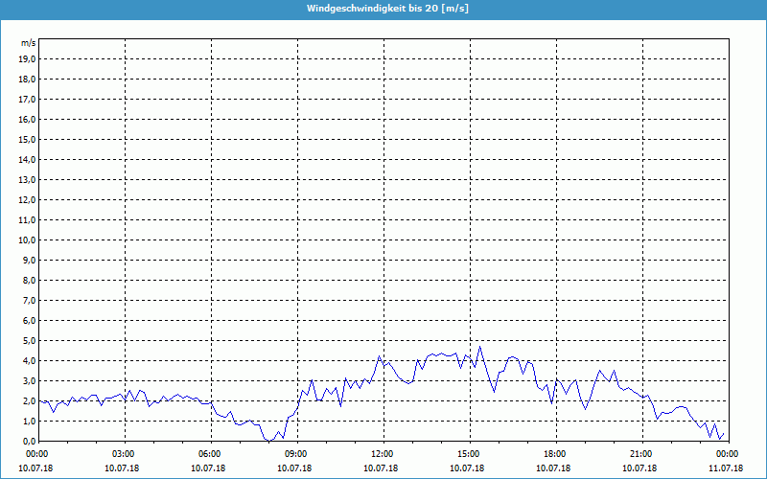This screenshot has height=479, width=767.
Task: Click the 'm/s' unit label above the y-axis
Action: 28,43
